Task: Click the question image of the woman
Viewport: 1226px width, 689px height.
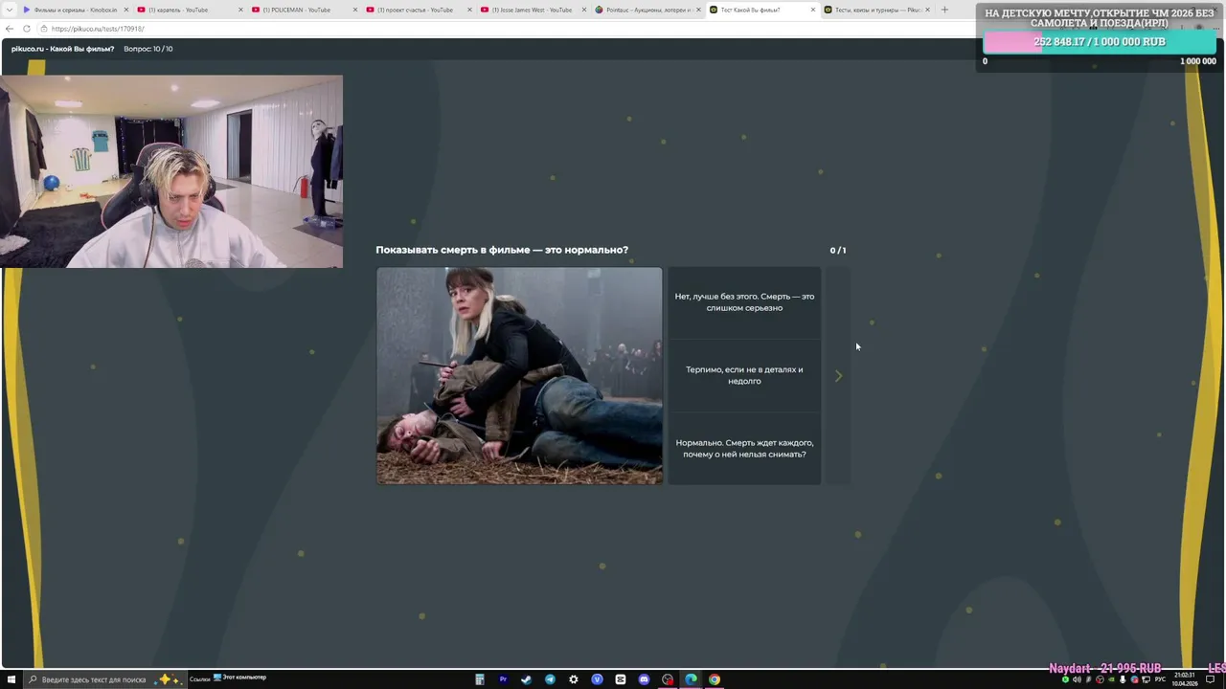Action: (519, 375)
